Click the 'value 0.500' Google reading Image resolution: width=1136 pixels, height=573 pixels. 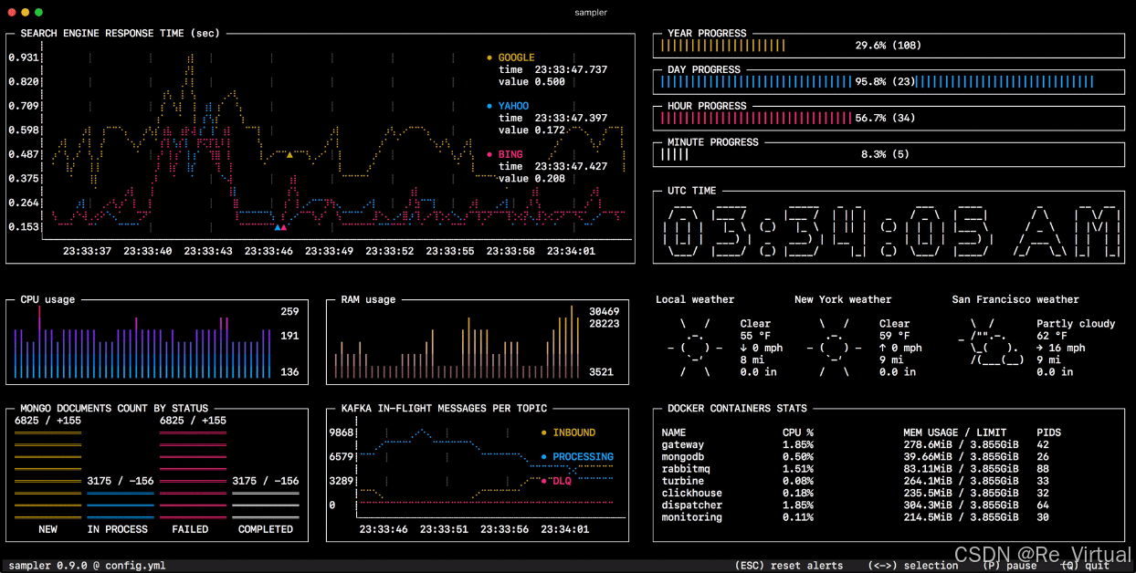531,81
